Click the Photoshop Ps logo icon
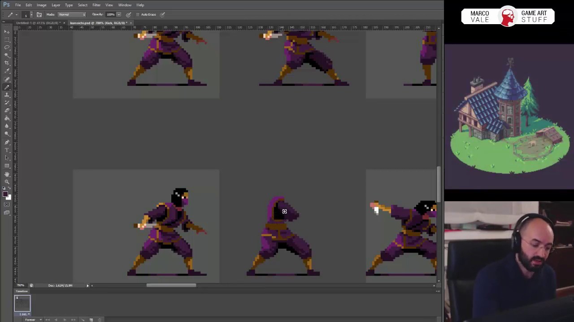The height and width of the screenshot is (322, 574). tap(6, 5)
